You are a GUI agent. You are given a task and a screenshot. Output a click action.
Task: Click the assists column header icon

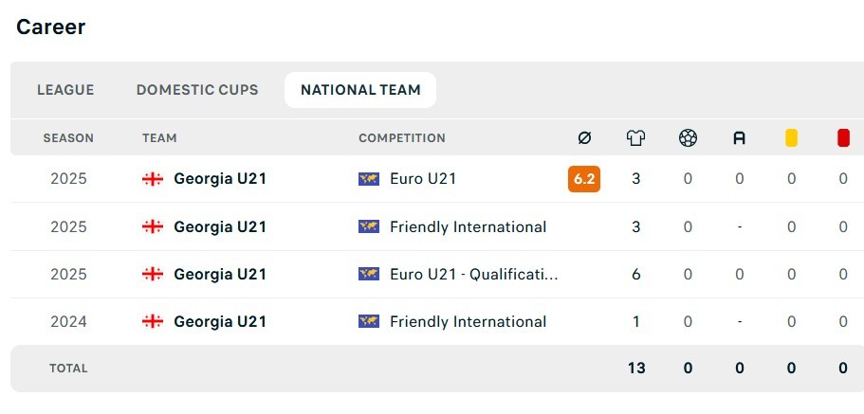740,138
